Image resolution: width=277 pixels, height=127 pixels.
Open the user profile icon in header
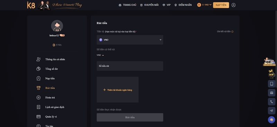(x=233, y=5)
